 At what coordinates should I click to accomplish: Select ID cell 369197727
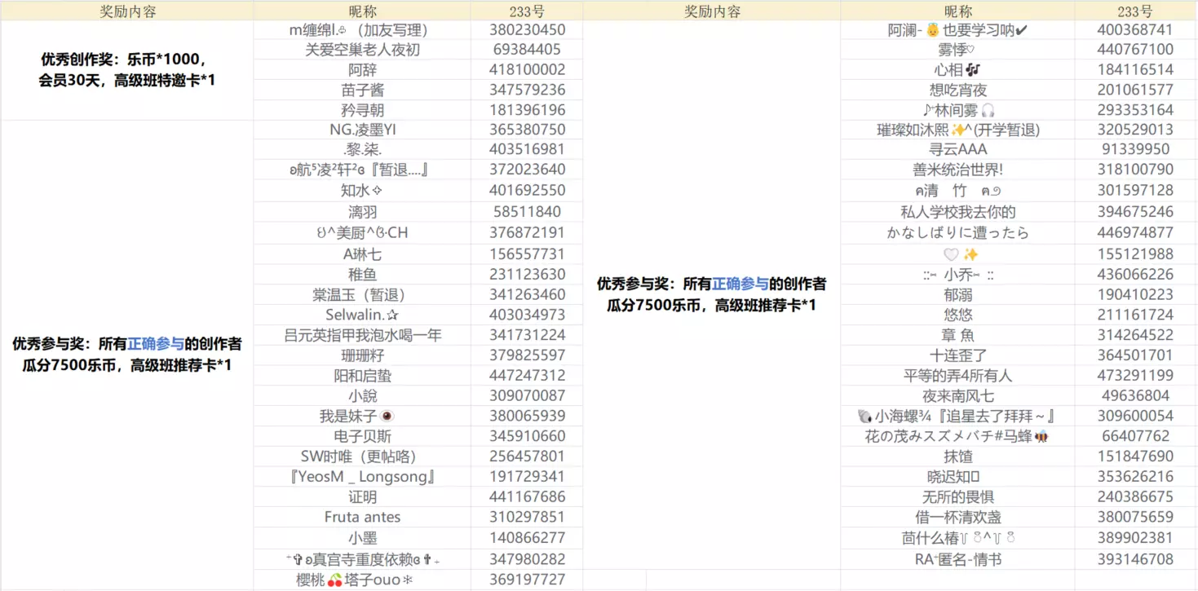pyautogui.click(x=527, y=580)
